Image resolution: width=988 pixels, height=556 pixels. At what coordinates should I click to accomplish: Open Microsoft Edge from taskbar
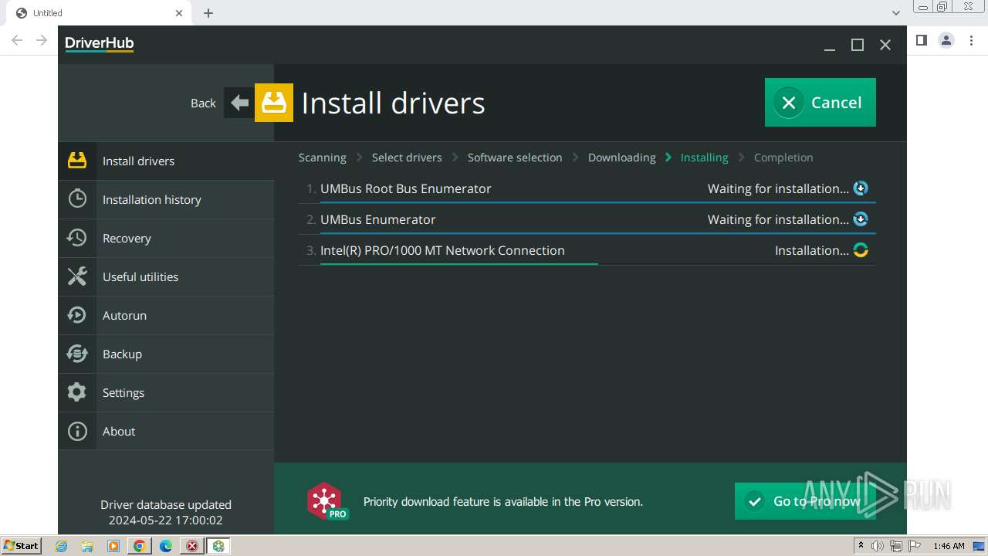[166, 546]
